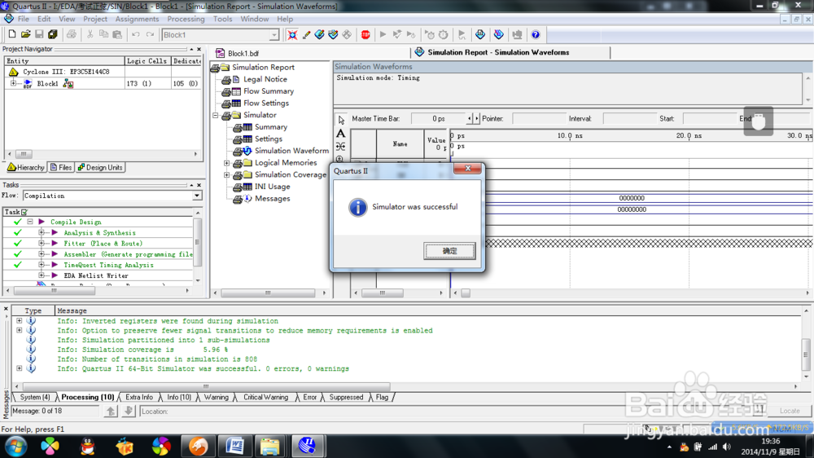The image size is (814, 458).
Task: Click the report tree horizontal scrollbar thumb
Action: click(x=268, y=293)
